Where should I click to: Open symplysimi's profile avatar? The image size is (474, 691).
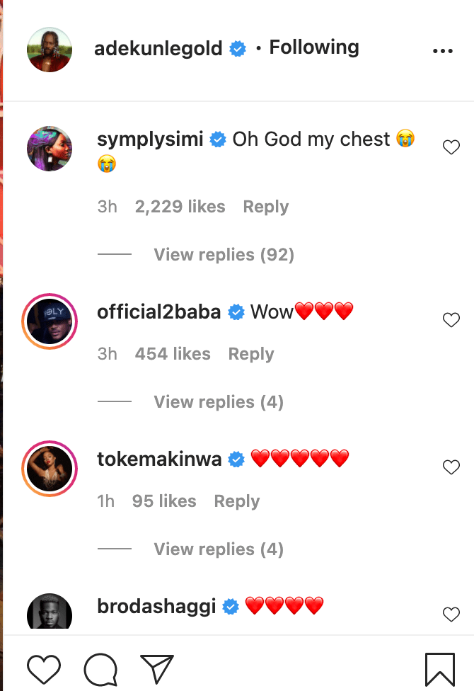50,149
